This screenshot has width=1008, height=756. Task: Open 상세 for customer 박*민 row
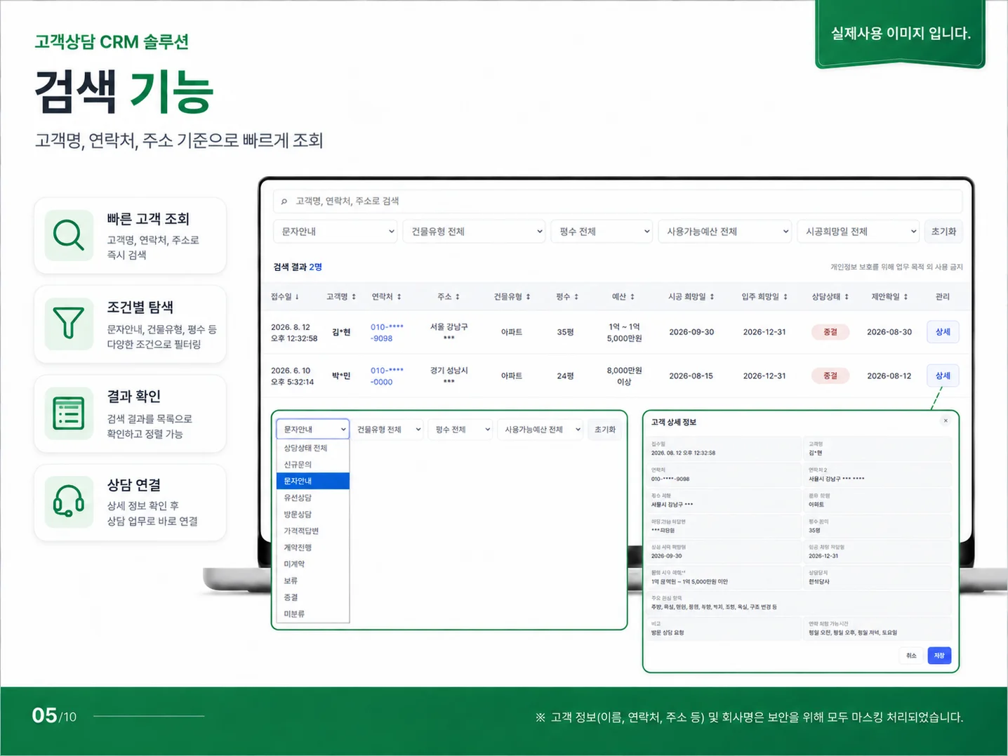[943, 376]
